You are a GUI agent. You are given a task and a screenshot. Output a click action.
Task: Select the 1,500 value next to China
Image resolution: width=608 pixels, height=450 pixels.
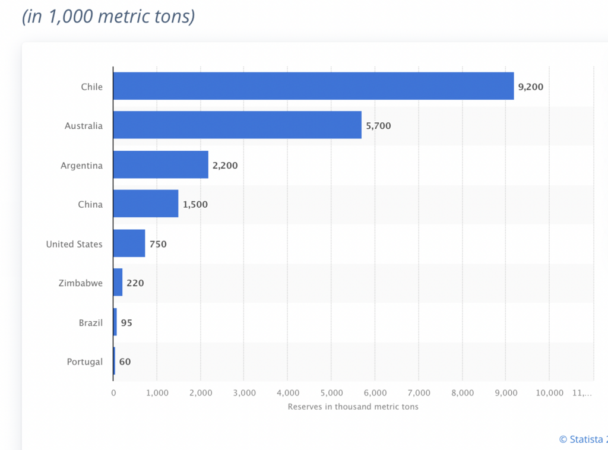[x=195, y=205]
